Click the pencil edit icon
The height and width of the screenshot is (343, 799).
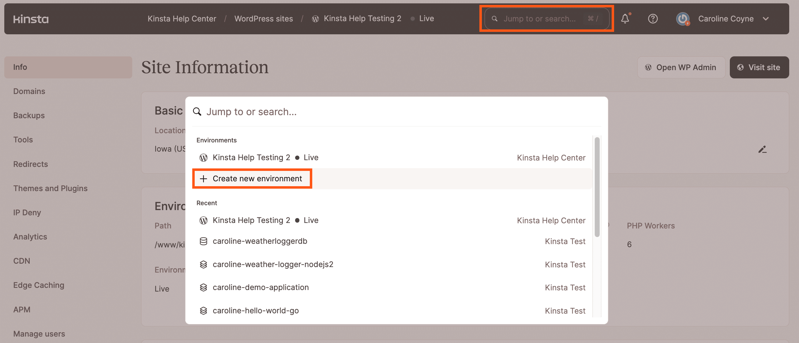click(762, 150)
